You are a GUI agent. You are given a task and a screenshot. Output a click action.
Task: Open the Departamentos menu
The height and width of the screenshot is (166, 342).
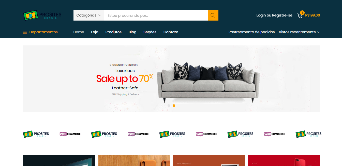click(40, 32)
